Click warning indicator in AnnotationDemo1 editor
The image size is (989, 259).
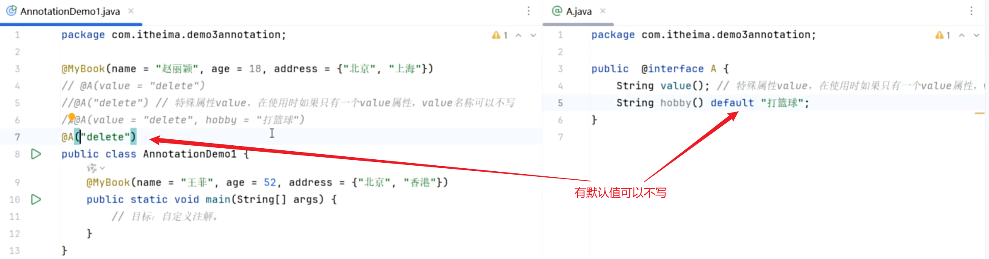pos(499,35)
